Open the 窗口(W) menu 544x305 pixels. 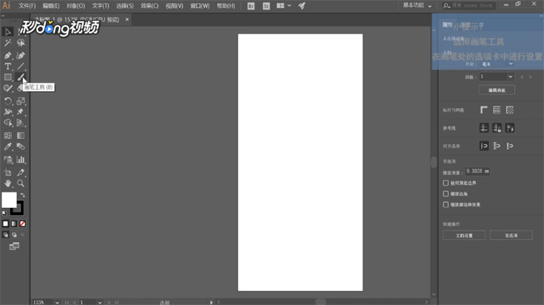(200, 6)
